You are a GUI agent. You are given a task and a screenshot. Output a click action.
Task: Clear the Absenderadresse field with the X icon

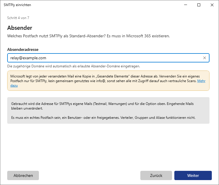click(205, 58)
